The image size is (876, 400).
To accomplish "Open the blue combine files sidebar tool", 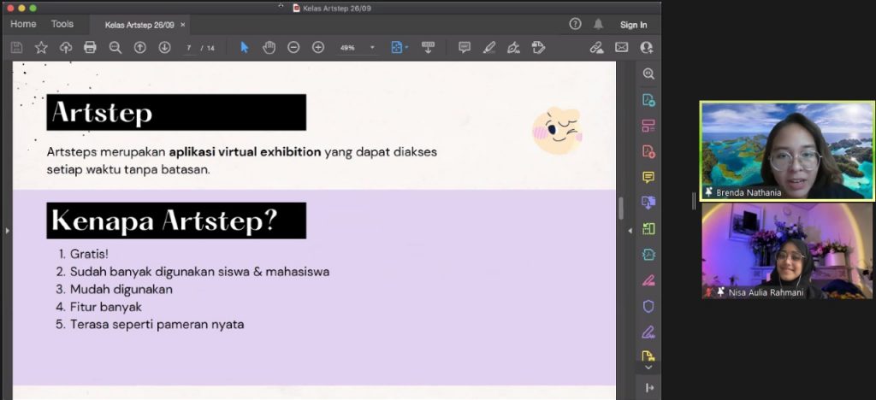I will (x=648, y=203).
